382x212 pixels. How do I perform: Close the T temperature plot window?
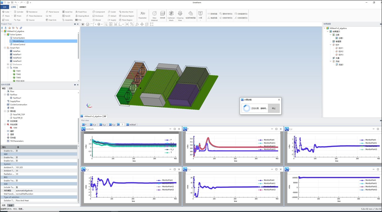point(281,129)
